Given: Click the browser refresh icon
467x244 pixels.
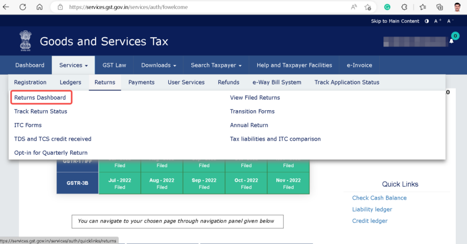Looking at the screenshot, I should 23,7.
